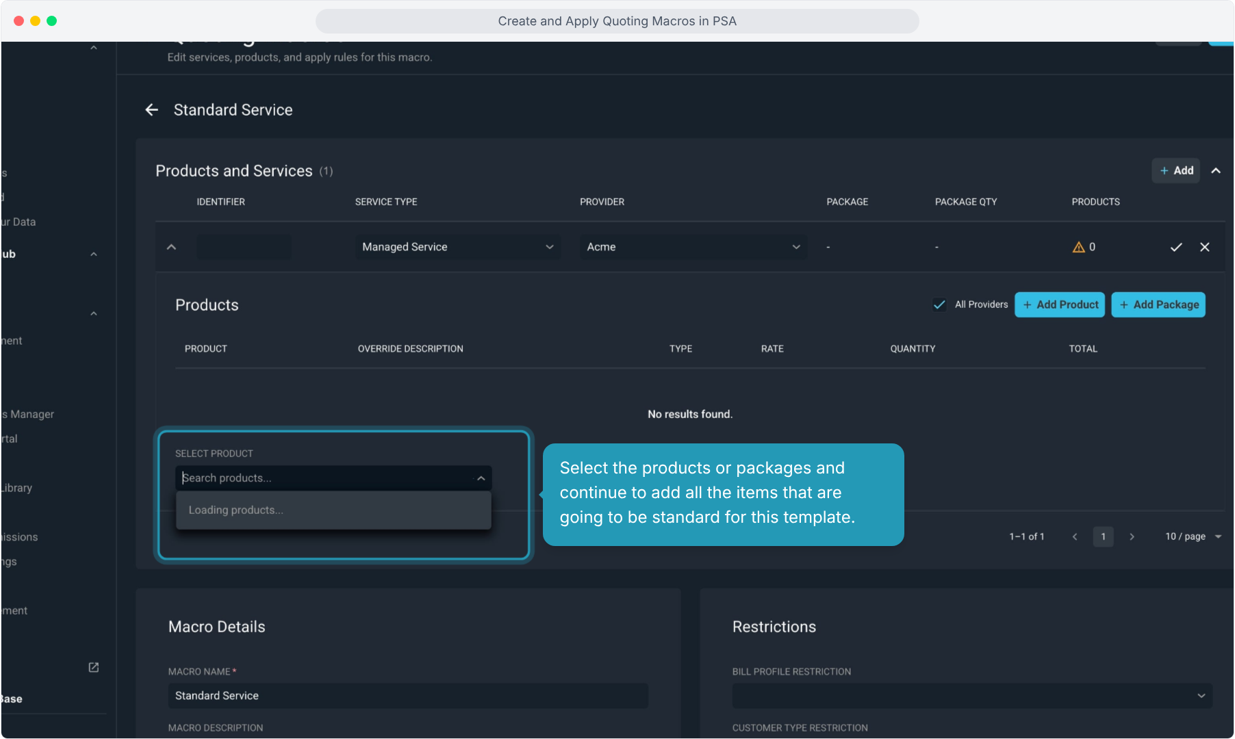
Task: Collapse the Managed Service row chevron
Action: click(172, 247)
